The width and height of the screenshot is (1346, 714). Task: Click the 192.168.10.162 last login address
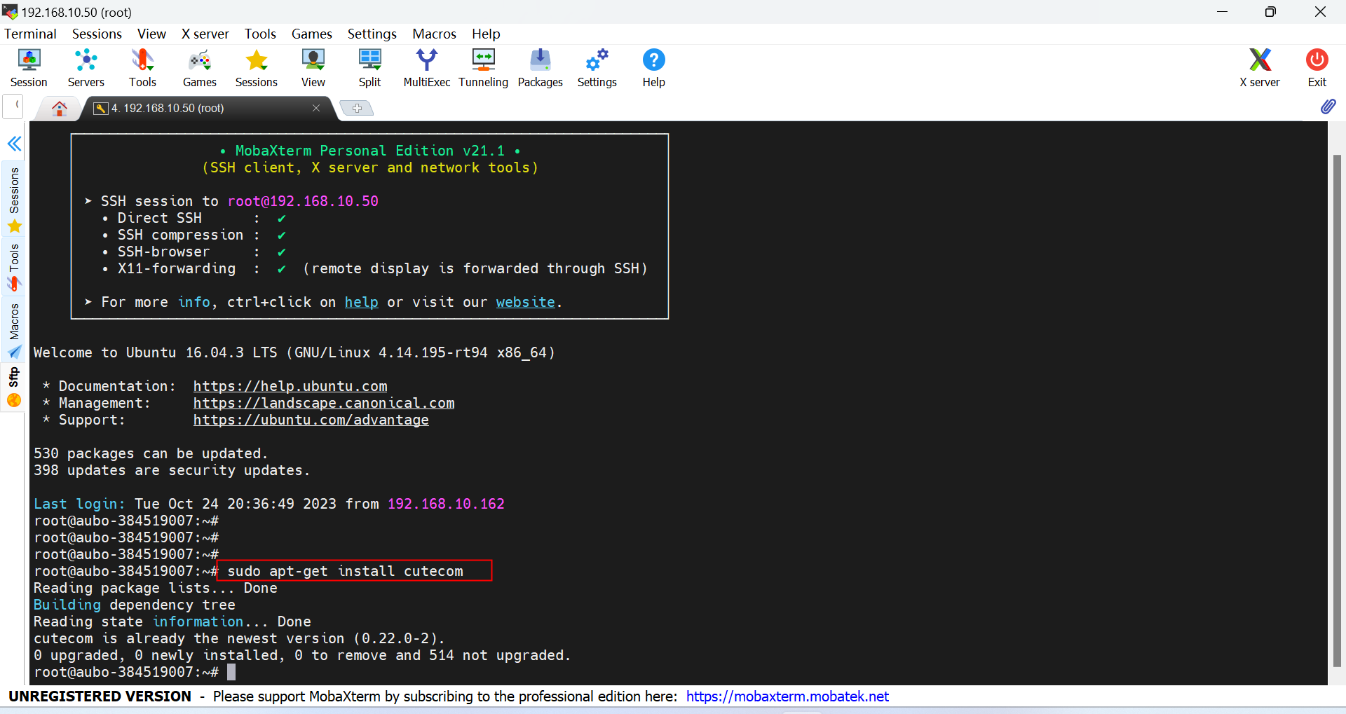tap(446, 504)
